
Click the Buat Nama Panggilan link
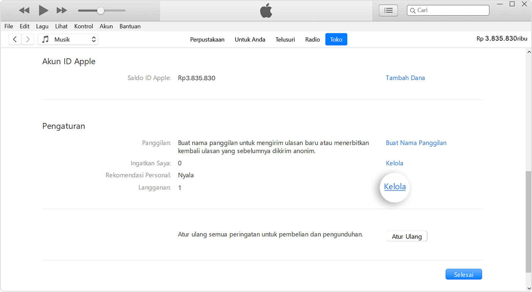416,143
